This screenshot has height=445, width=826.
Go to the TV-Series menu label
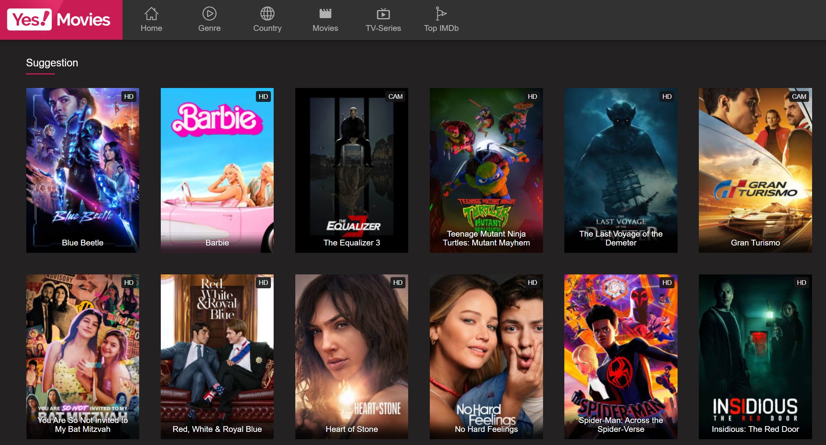(x=383, y=28)
